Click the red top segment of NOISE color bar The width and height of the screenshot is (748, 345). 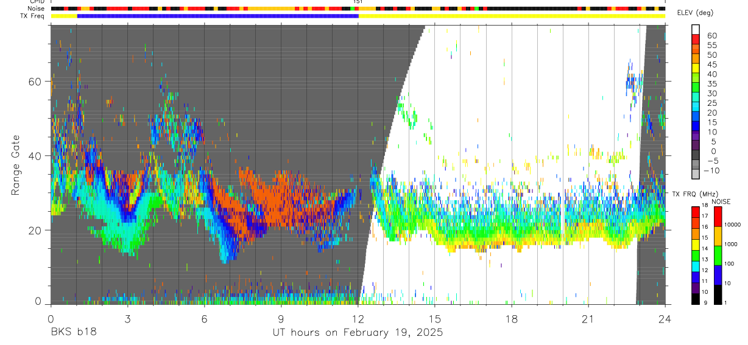pos(717,217)
